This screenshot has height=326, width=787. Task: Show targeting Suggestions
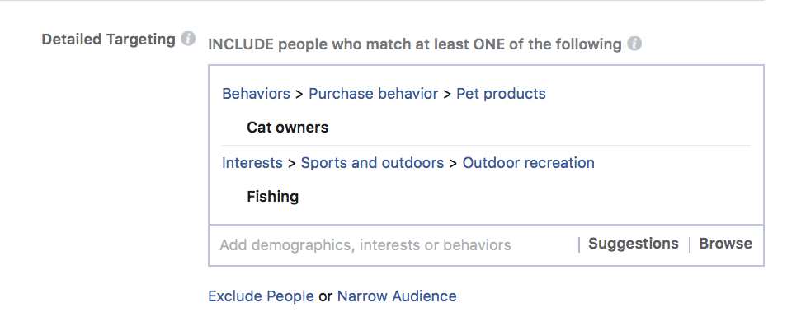pyautogui.click(x=634, y=244)
